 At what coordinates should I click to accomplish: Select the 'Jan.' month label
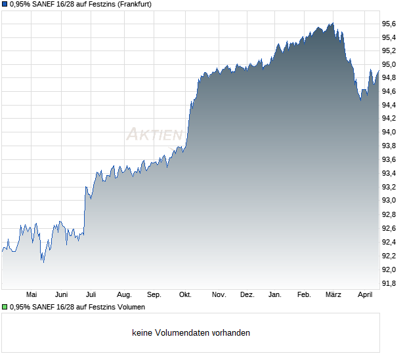tap(274, 294)
